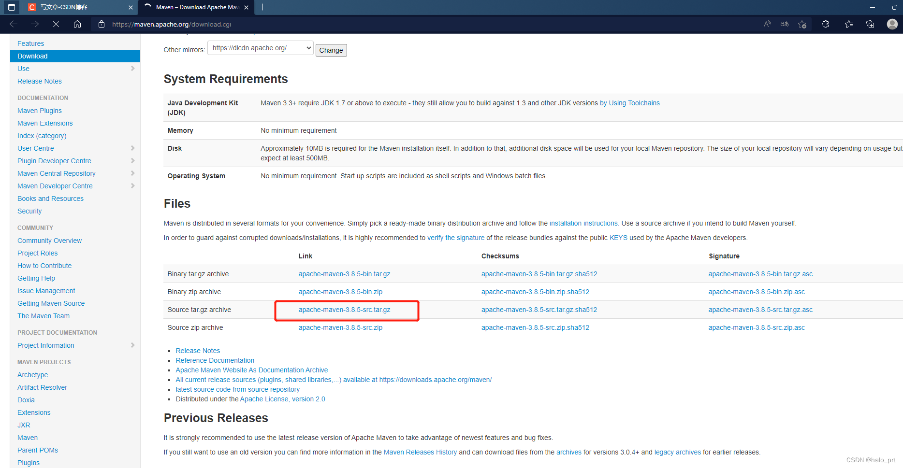Open latest source code repository link
903x468 pixels.
pos(237,389)
